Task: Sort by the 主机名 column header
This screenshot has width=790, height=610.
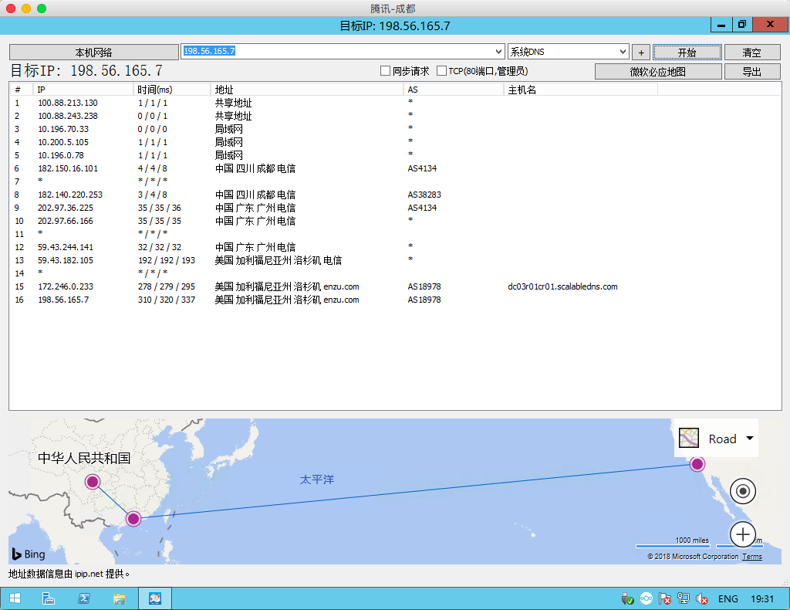Action: point(580,90)
